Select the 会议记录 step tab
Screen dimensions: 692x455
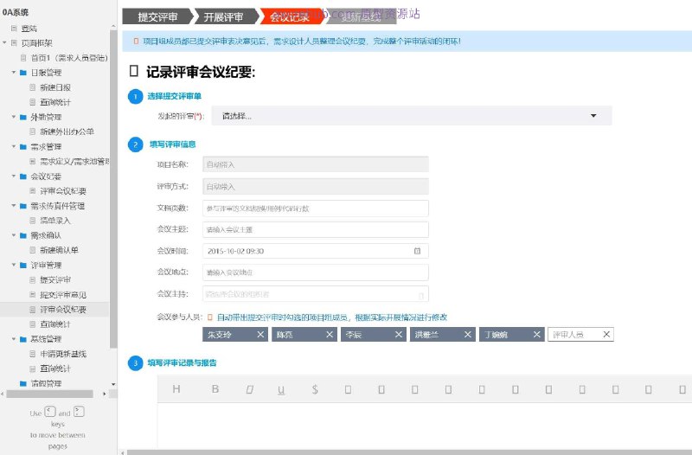click(290, 16)
